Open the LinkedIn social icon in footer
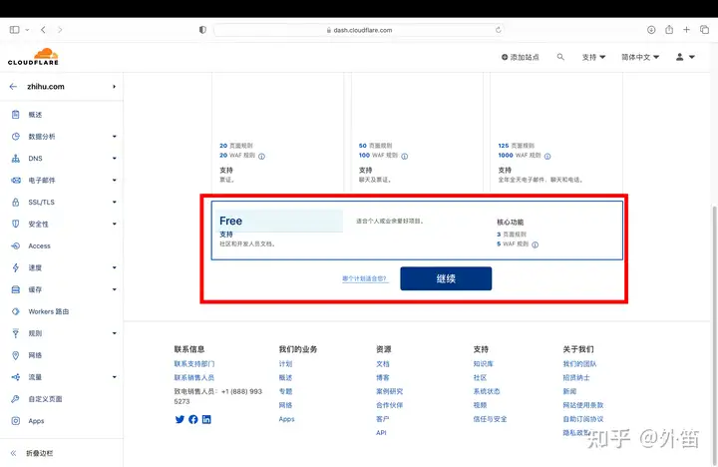718x467 pixels. [x=206, y=419]
